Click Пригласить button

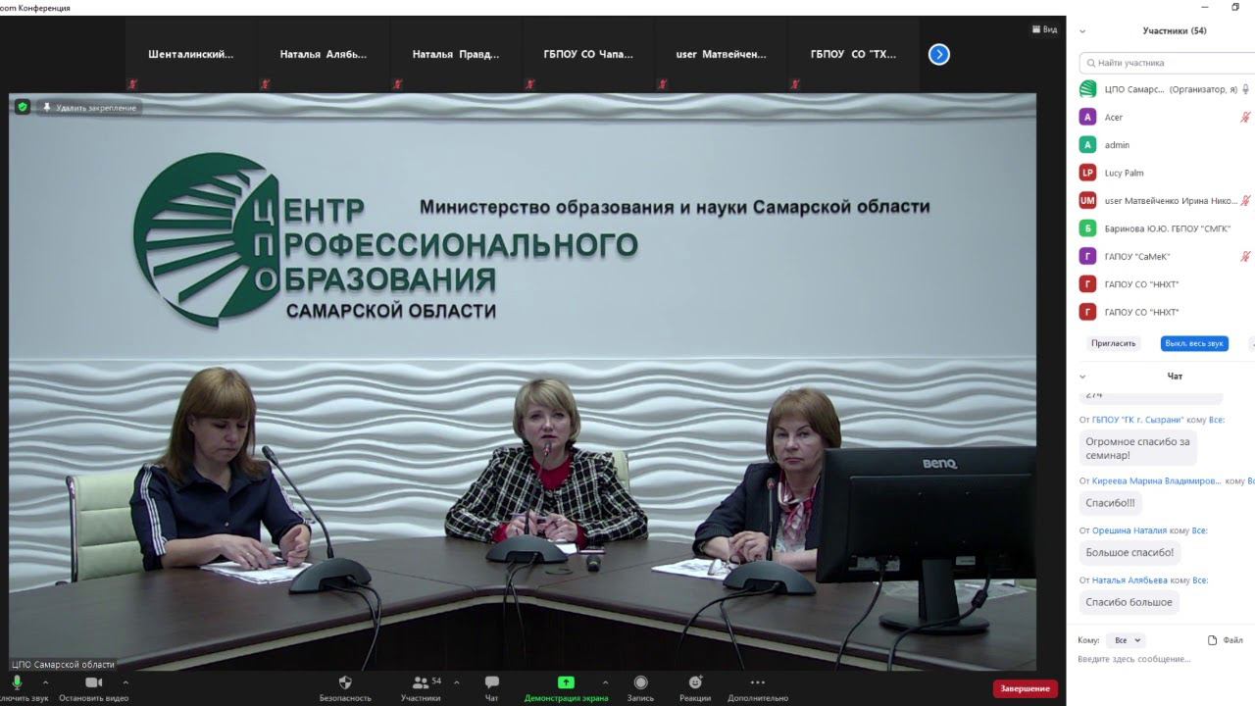[1114, 343]
